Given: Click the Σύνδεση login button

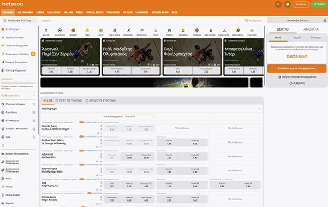Looking at the screenshot, I should click(x=301, y=4).
